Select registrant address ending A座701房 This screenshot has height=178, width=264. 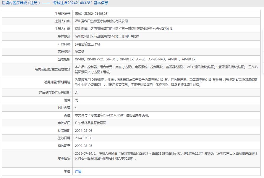click(x=124, y=29)
